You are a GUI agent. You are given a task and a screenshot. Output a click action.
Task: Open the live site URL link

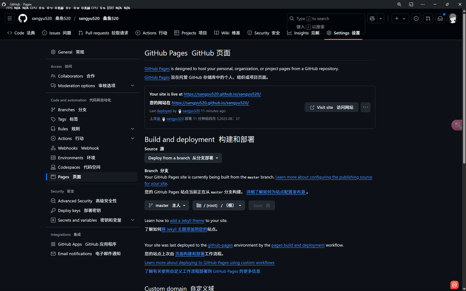(x=222, y=94)
